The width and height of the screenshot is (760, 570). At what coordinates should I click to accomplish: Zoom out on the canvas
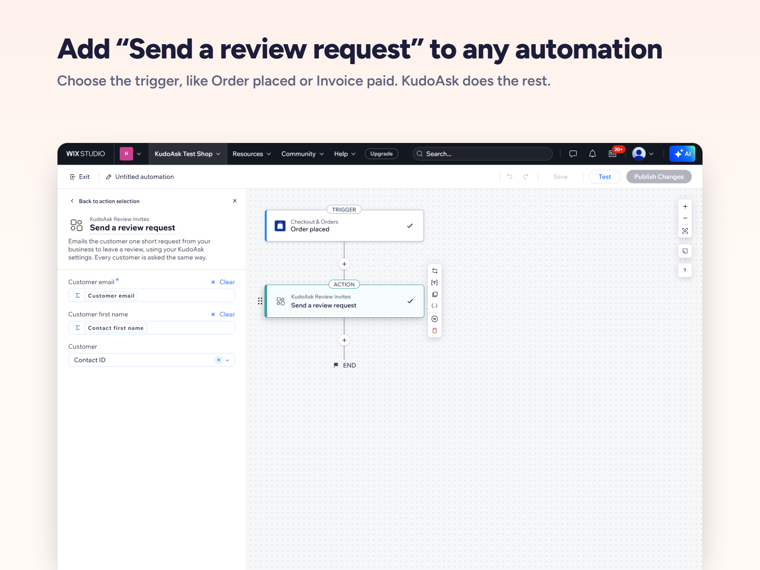coord(685,218)
